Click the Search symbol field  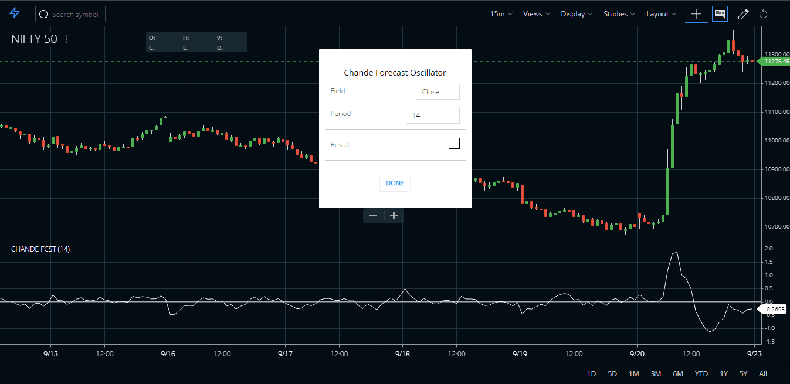(x=70, y=15)
